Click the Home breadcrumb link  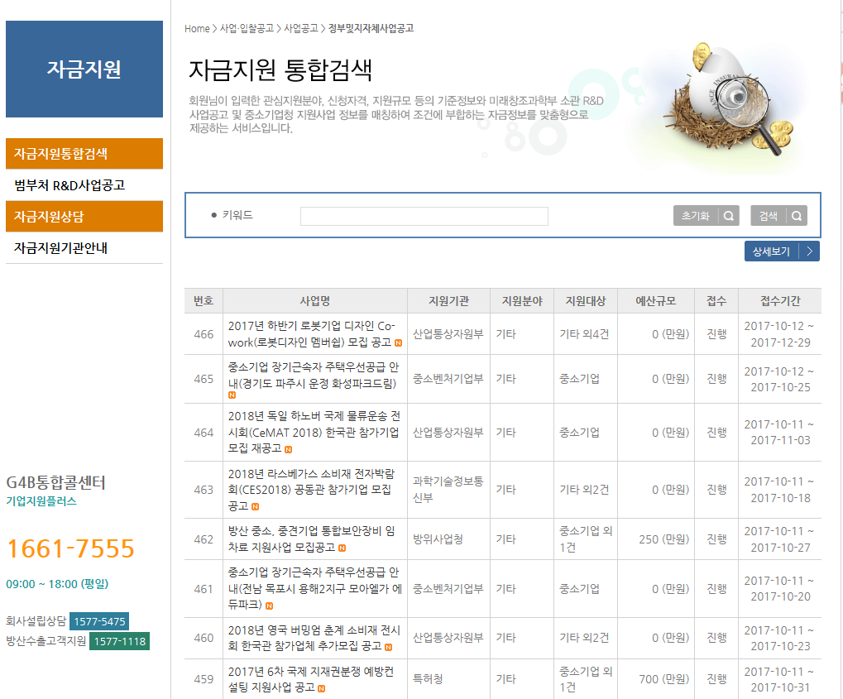(197, 28)
